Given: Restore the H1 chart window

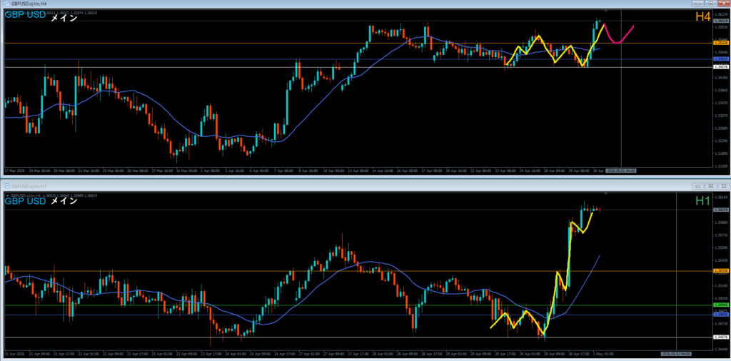Looking at the screenshot, I should pyautogui.click(x=710, y=185).
